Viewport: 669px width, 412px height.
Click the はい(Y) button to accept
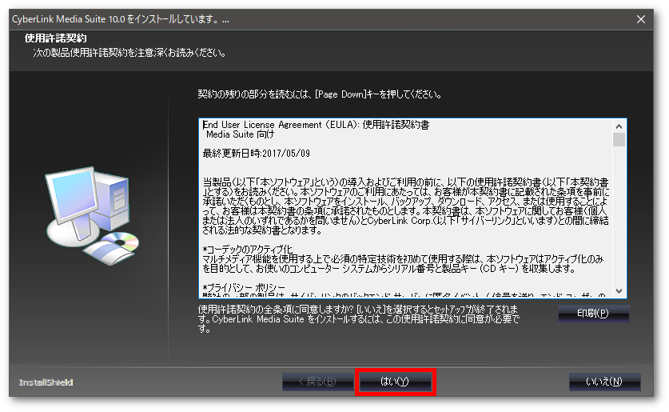point(395,382)
